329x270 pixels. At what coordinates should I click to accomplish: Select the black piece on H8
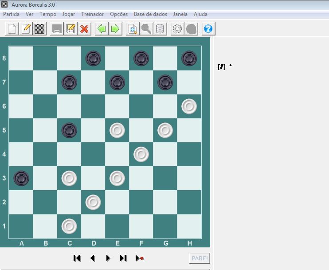189,58
